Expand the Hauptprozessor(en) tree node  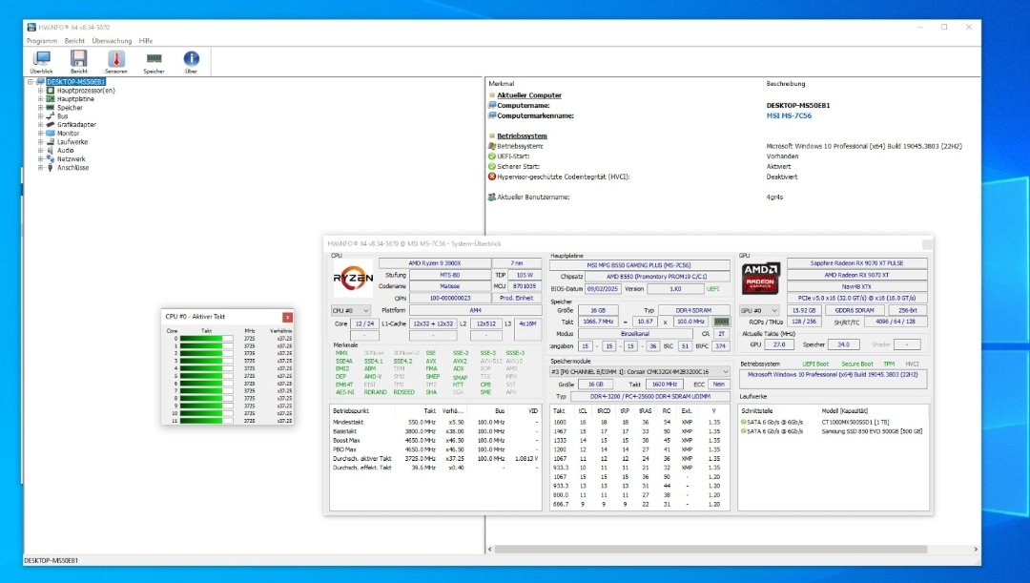[x=40, y=91]
